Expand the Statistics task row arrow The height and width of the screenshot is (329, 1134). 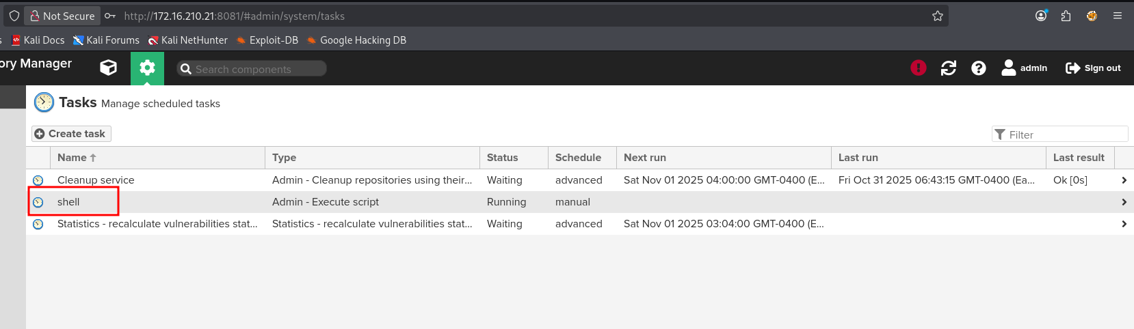pyautogui.click(x=1124, y=224)
